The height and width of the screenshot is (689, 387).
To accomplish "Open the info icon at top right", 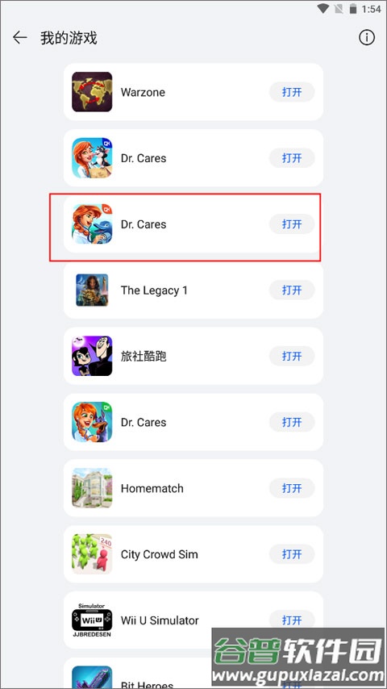I will point(366,38).
